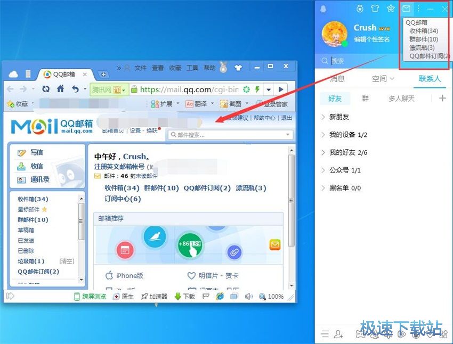Open the QQ penguin logo icon in QQ panel

323,9
